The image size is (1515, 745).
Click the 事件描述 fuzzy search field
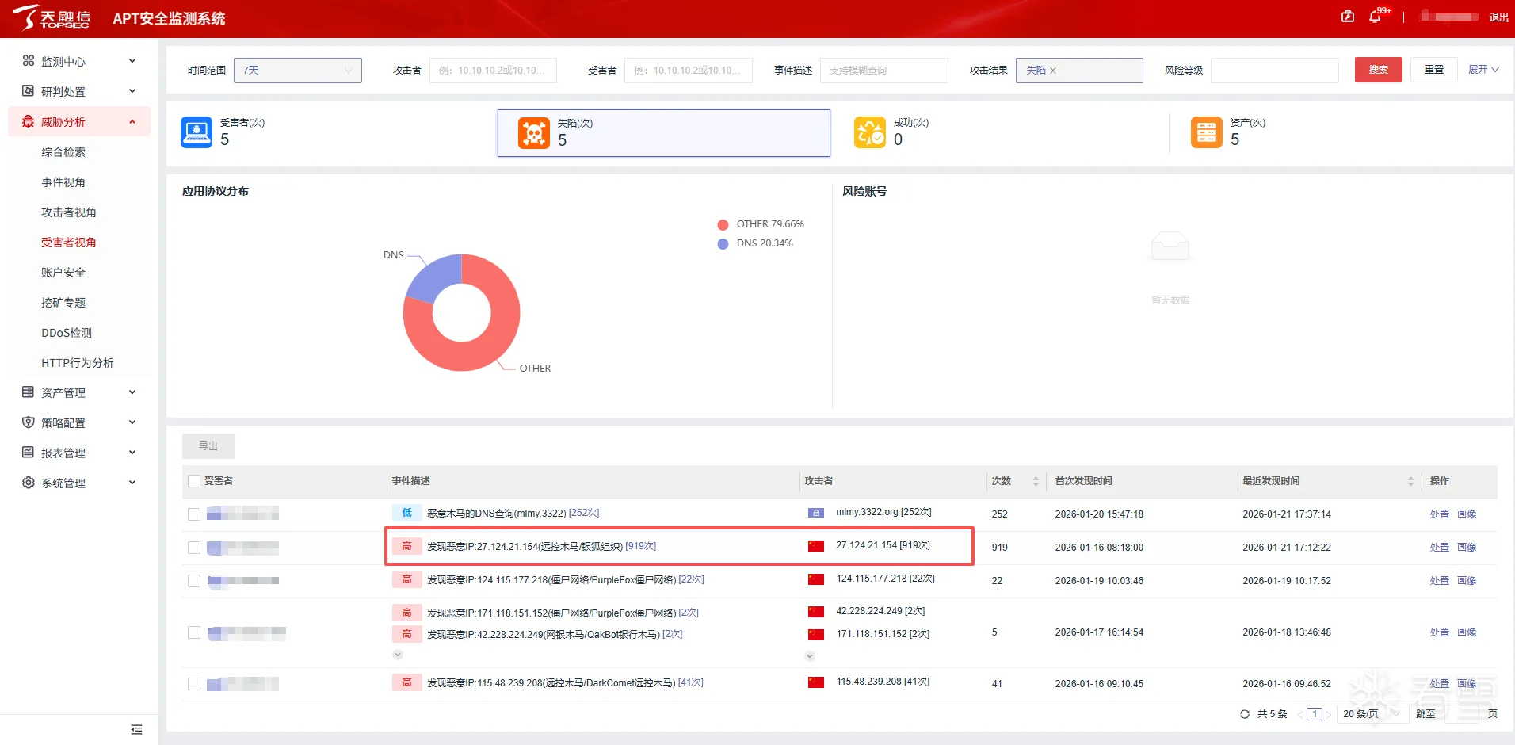coord(884,71)
